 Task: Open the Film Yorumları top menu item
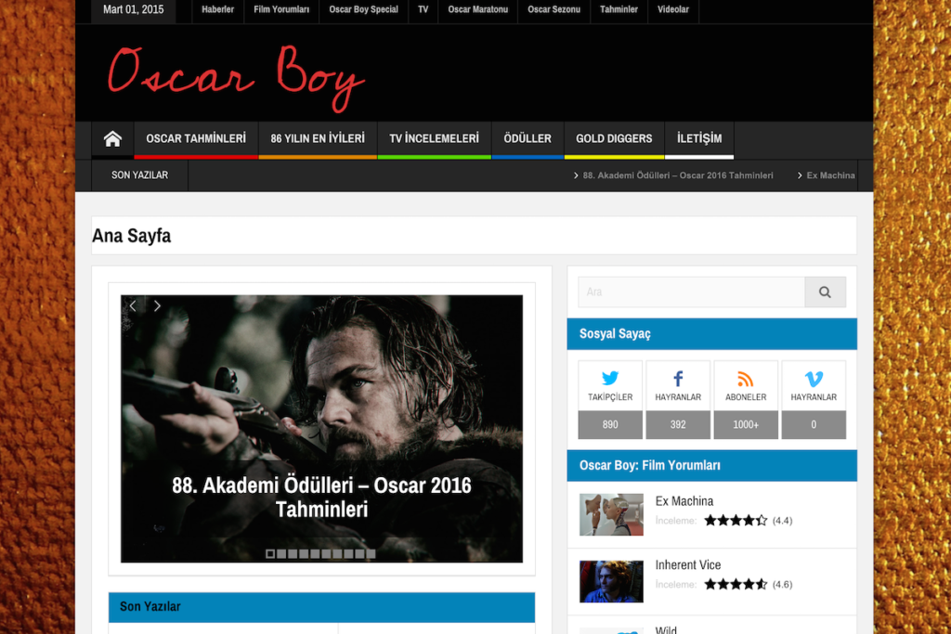[281, 9]
